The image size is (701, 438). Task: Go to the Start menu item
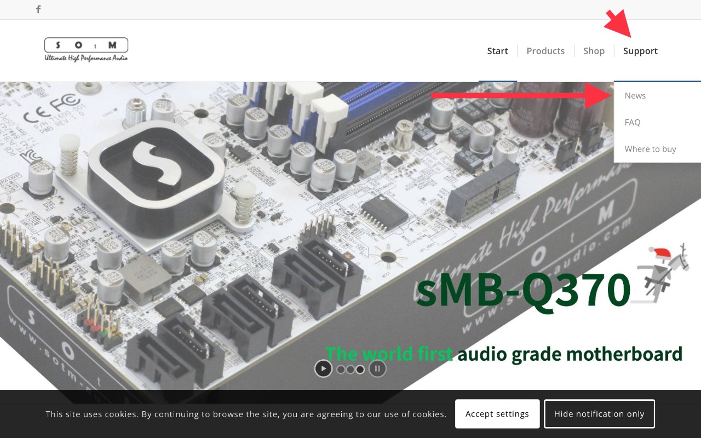498,51
